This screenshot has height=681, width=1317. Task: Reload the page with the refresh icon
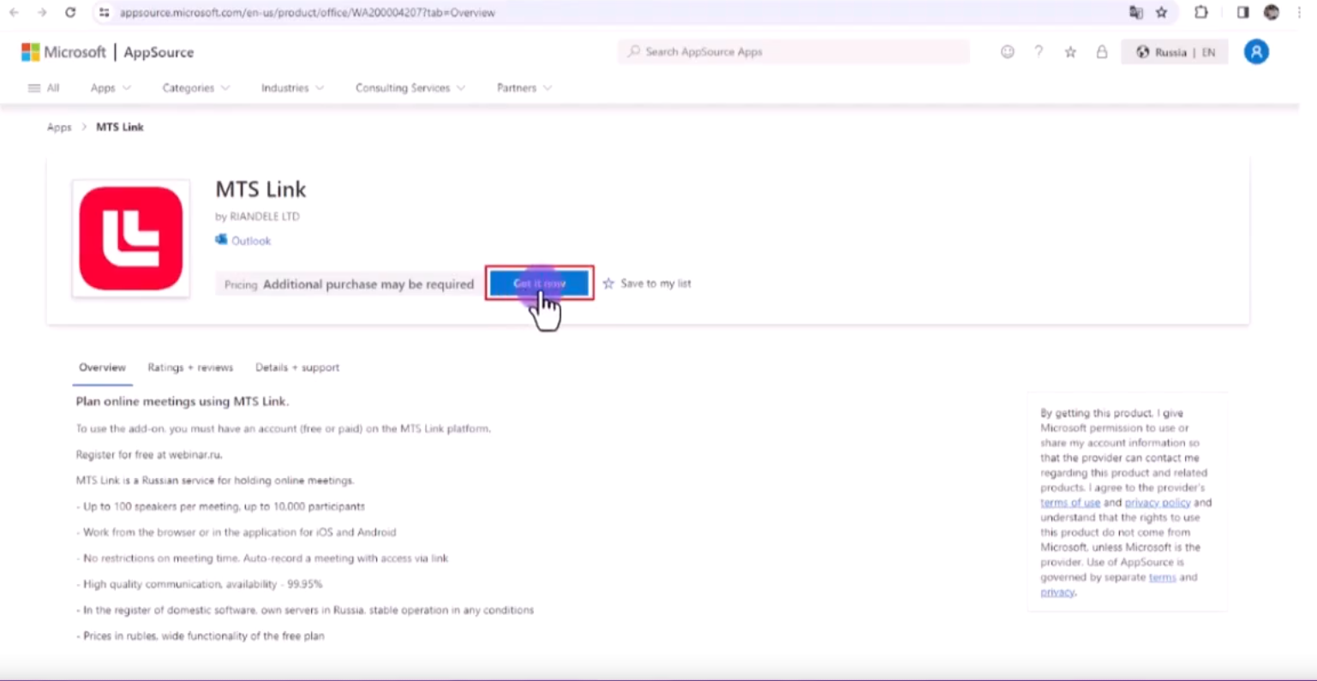(x=70, y=13)
